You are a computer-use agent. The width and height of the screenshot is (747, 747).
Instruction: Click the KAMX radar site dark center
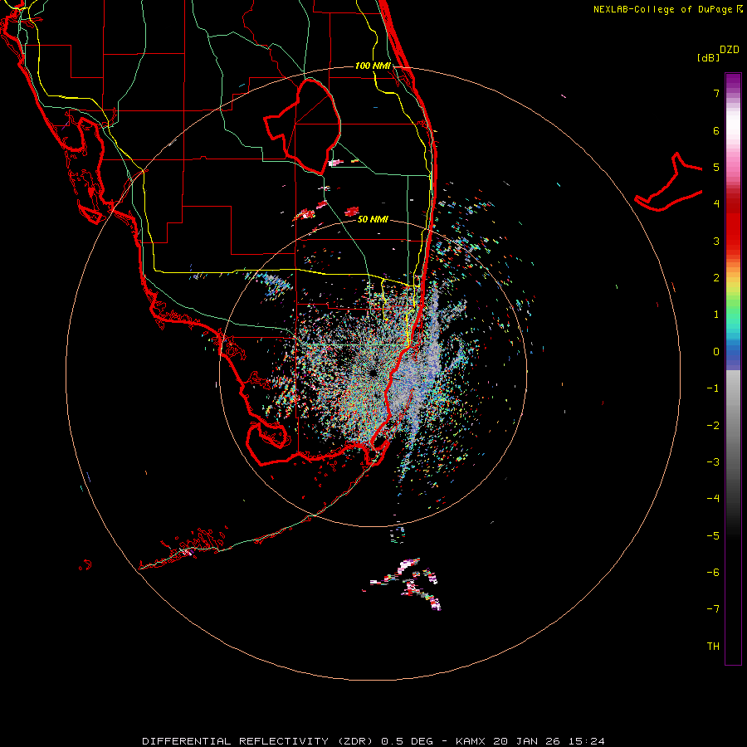tap(372, 373)
